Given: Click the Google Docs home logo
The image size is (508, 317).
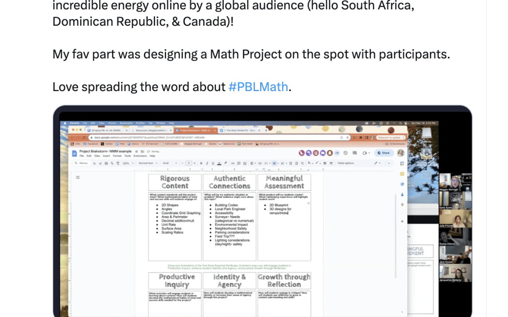Looking at the screenshot, I should point(74,154).
